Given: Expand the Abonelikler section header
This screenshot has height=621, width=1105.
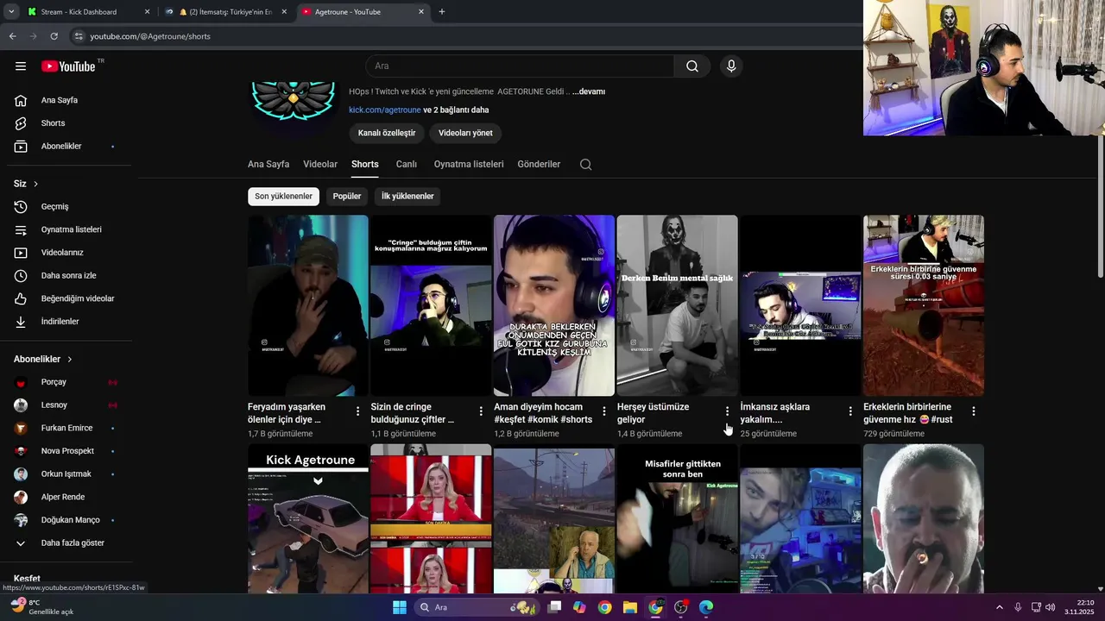Looking at the screenshot, I should pyautogui.click(x=43, y=359).
